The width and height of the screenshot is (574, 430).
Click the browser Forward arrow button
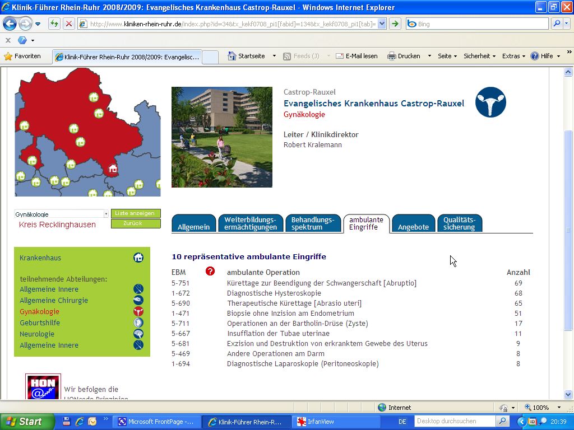25,24
